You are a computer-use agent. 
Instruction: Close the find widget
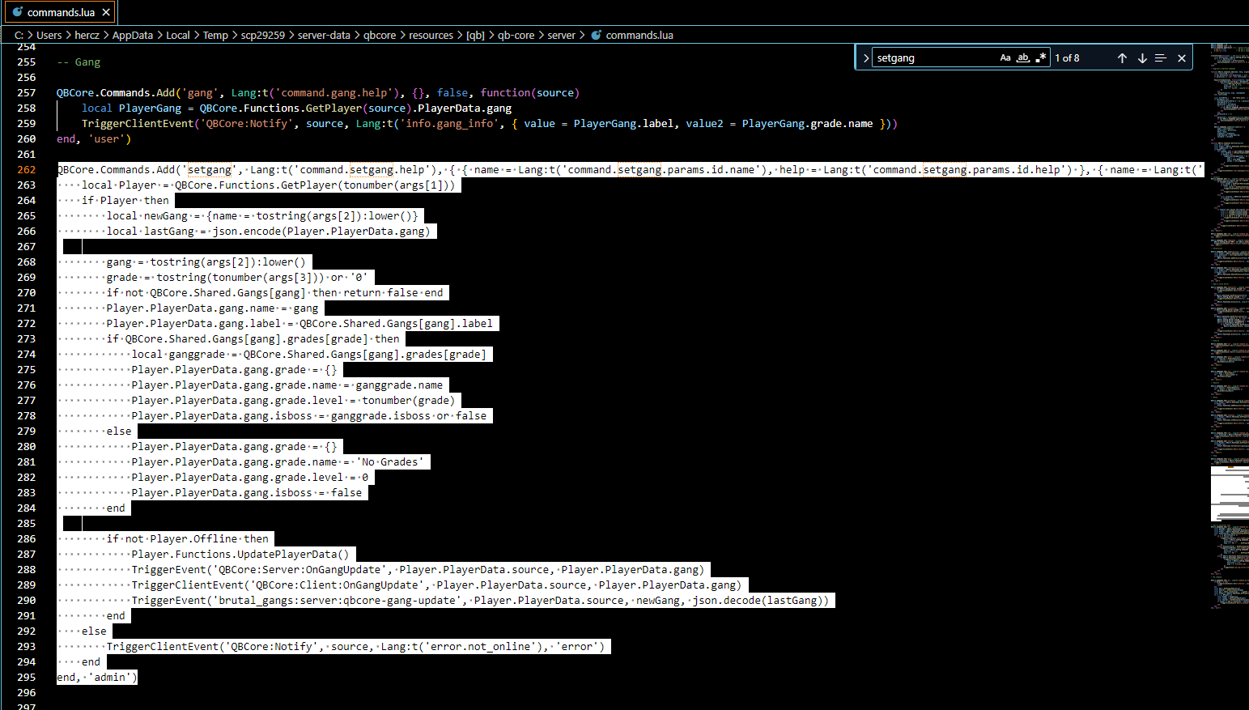(1182, 58)
